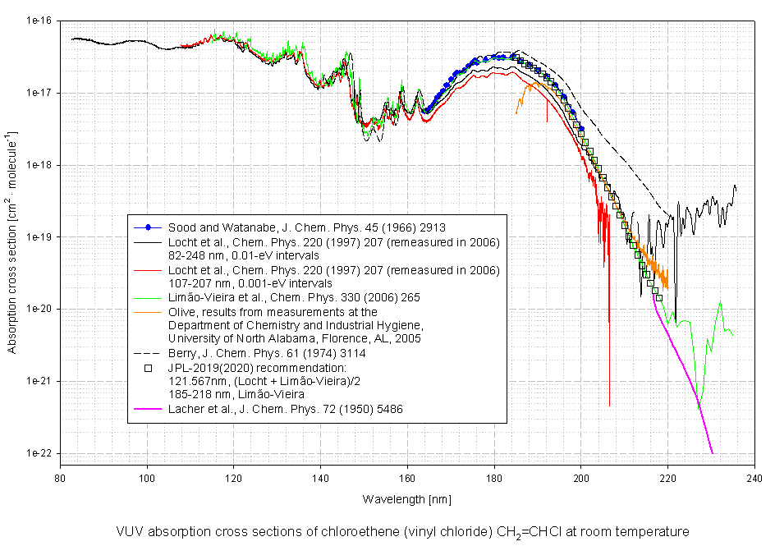Click the black Locht 82-248 nm legend line
775x546 pixels.
148,242
